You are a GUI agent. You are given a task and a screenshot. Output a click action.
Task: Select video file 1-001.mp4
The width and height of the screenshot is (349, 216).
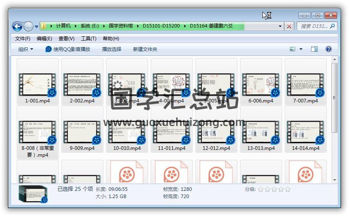[37, 82]
